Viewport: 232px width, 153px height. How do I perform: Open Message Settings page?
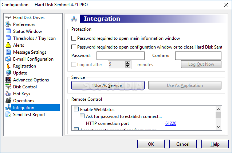30,52
